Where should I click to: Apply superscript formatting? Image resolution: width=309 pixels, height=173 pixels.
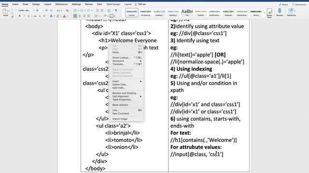pos(44,16)
